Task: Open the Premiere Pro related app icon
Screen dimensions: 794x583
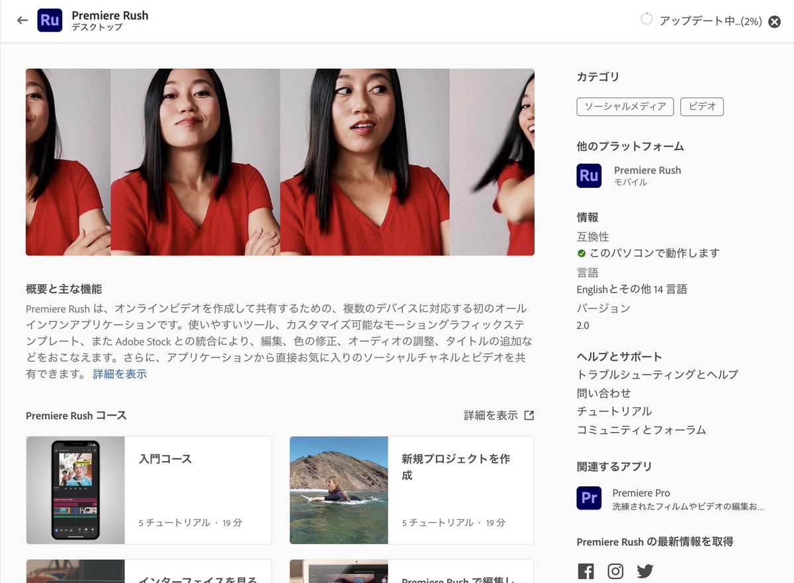Action: click(x=589, y=498)
